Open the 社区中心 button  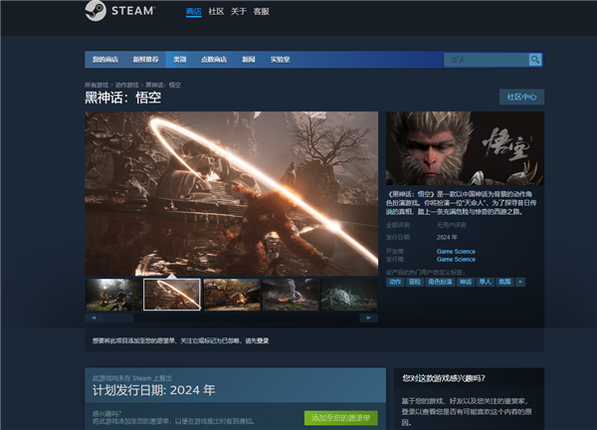tap(521, 97)
